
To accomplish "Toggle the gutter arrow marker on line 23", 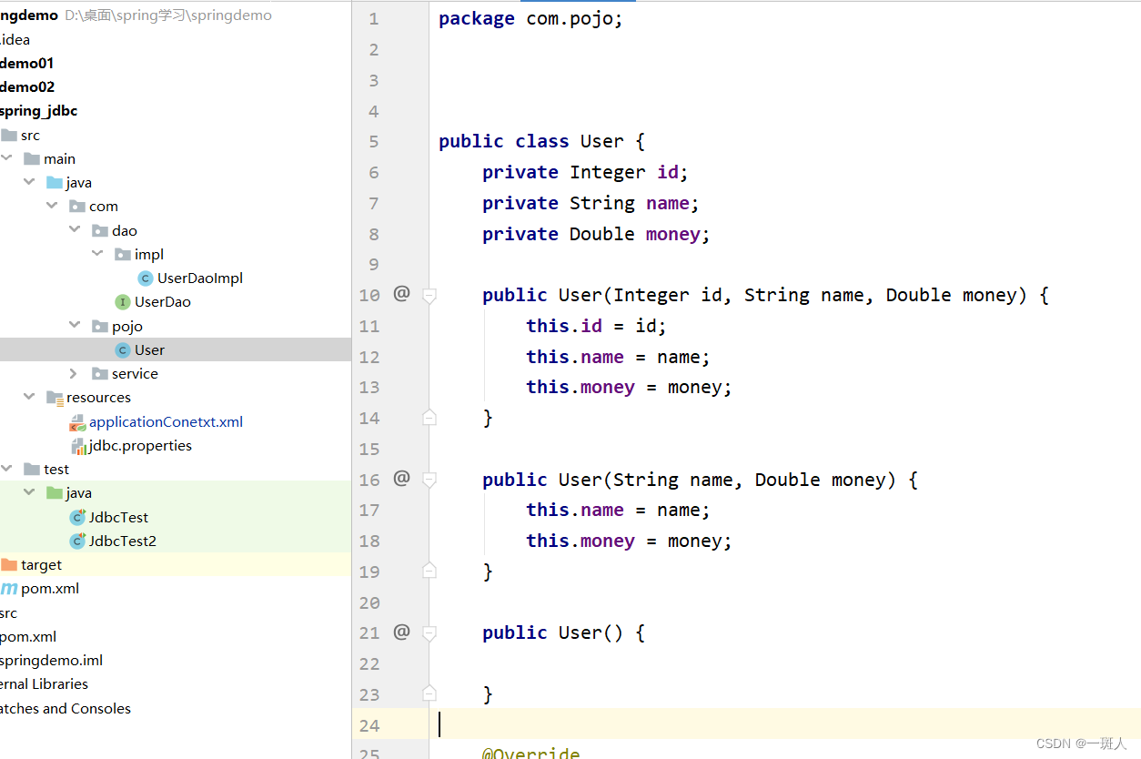I will tap(428, 693).
